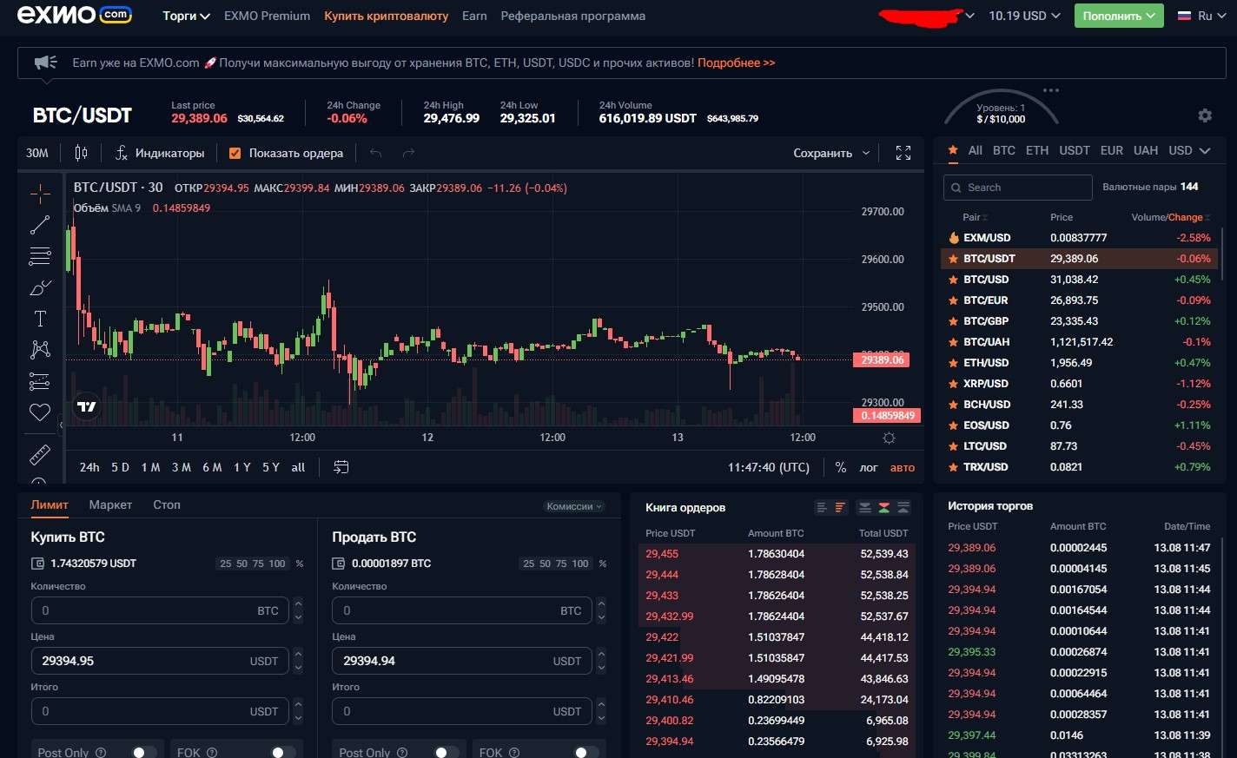Enable Post Only in buy form
Screen dimensions: 1237x758
click(x=144, y=752)
